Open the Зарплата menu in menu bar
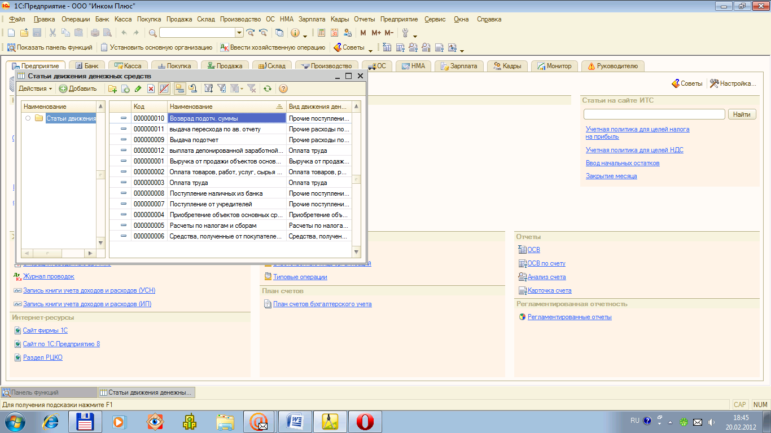The height and width of the screenshot is (433, 771). point(312,19)
